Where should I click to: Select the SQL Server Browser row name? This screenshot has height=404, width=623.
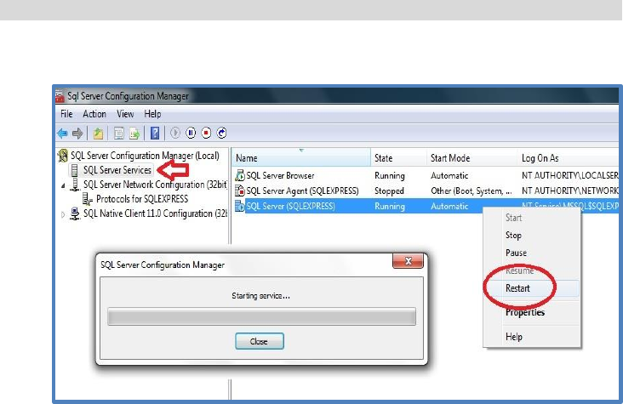click(280, 175)
